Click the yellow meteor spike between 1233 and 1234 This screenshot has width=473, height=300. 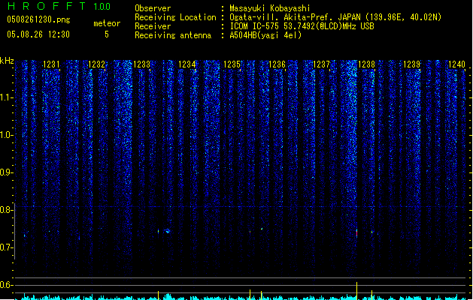(158, 295)
